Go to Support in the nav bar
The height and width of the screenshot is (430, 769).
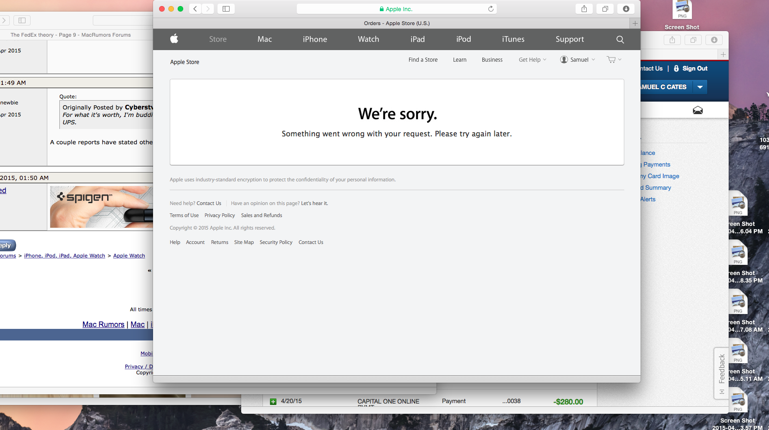pyautogui.click(x=570, y=39)
